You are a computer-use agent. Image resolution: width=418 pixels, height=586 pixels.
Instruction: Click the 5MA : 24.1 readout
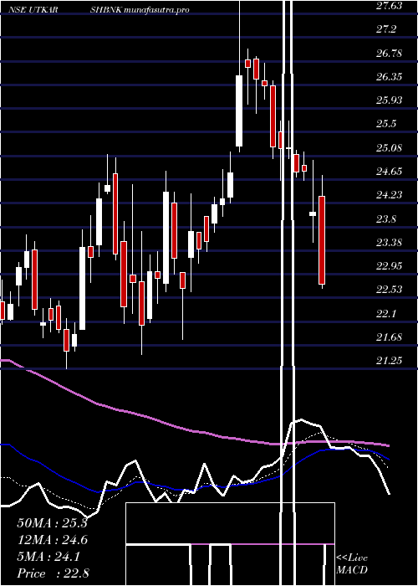click(48, 557)
